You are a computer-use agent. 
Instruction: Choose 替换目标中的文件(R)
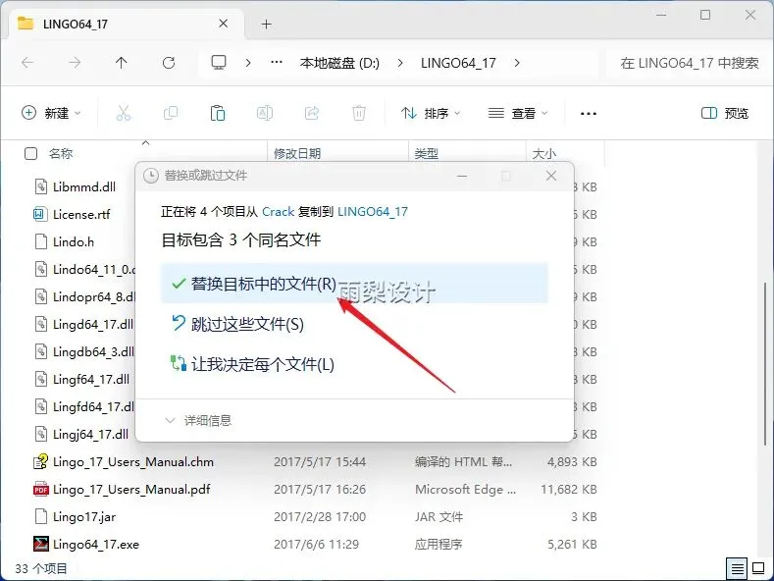(x=354, y=284)
